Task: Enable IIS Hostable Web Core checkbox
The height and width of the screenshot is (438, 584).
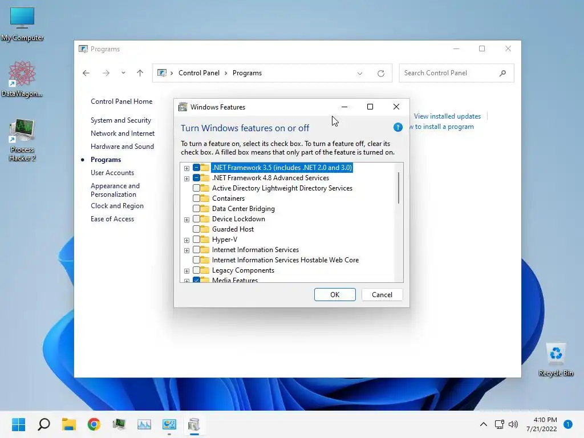Action: [196, 260]
